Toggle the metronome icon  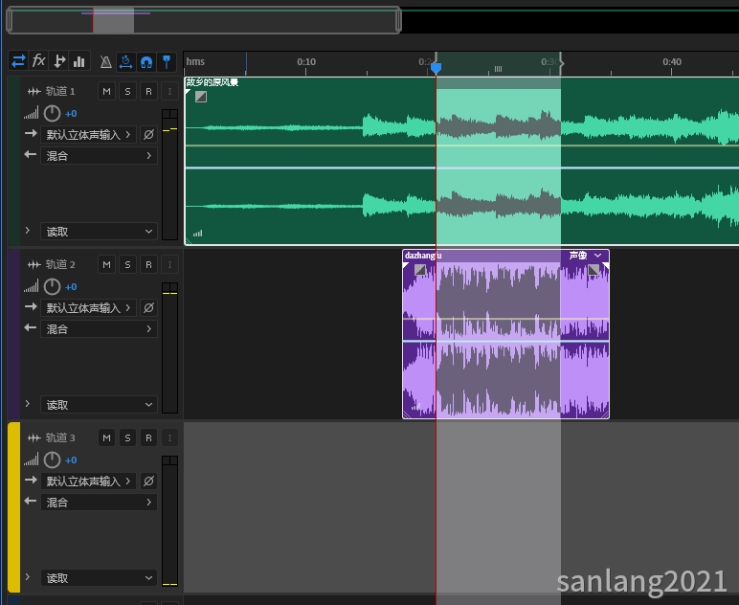coord(106,61)
